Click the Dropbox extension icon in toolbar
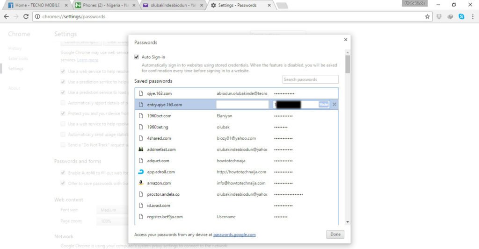479x249 pixels. click(x=439, y=16)
